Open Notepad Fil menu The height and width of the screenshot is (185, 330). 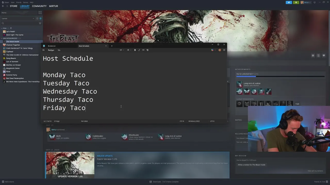tap(44, 50)
